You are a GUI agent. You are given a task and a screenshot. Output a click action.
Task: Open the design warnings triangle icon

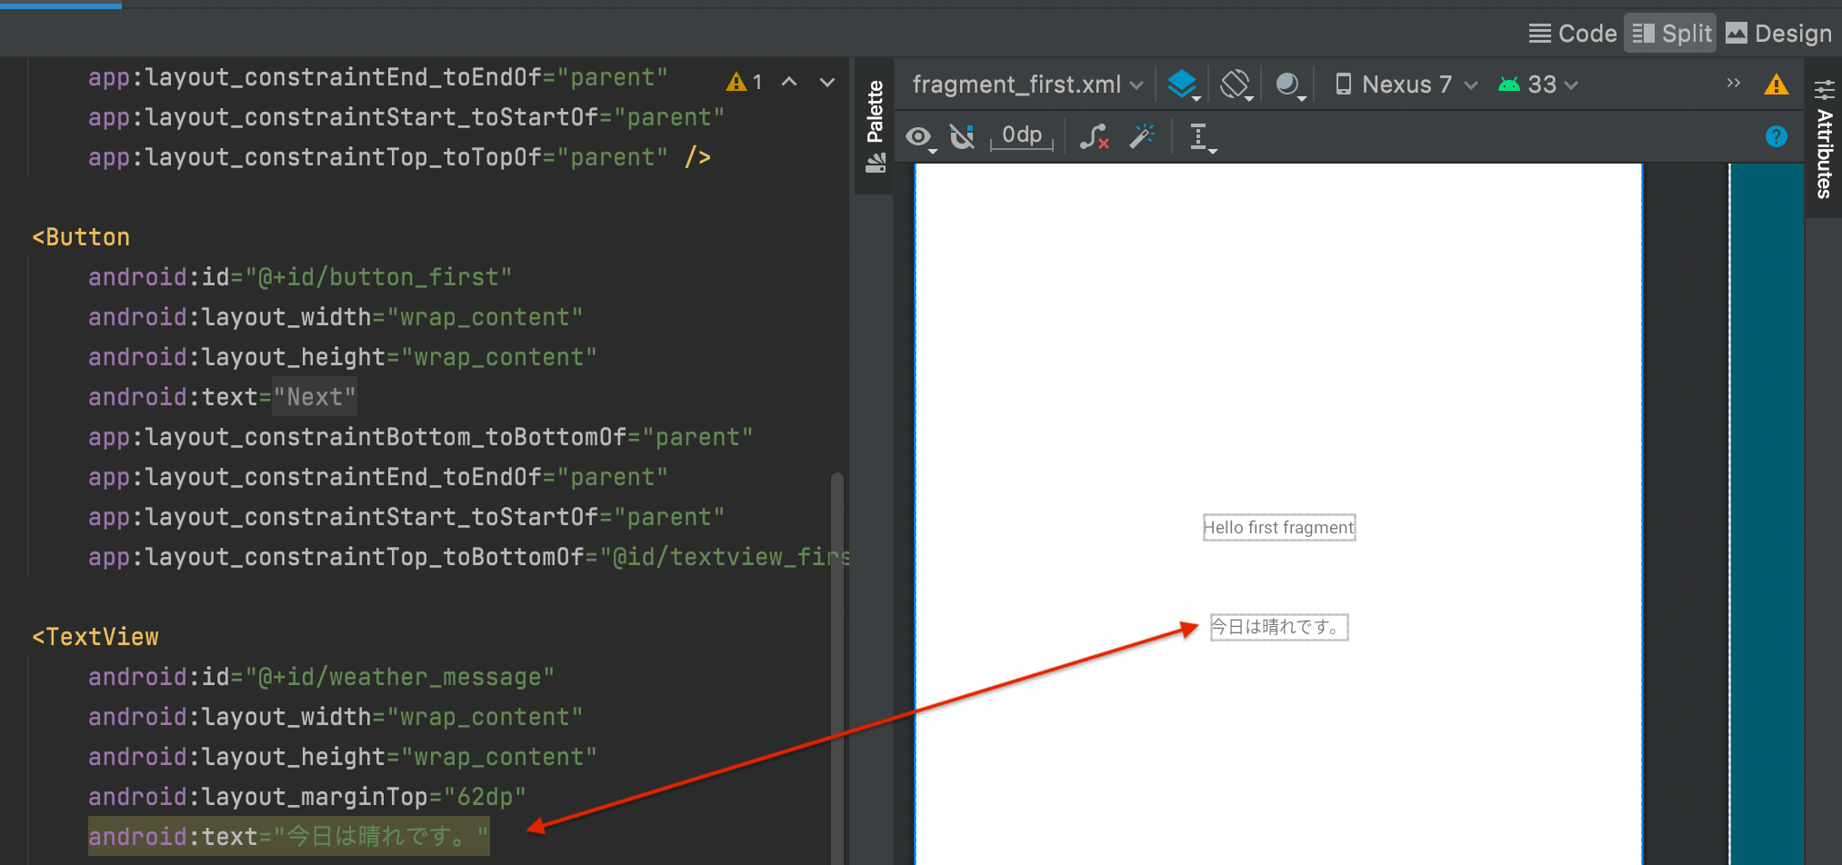pos(1776,85)
